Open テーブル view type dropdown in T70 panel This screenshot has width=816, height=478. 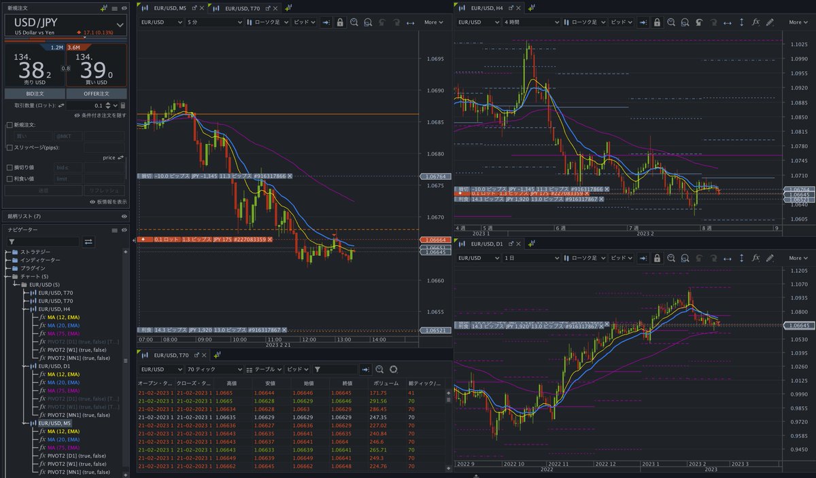point(264,369)
